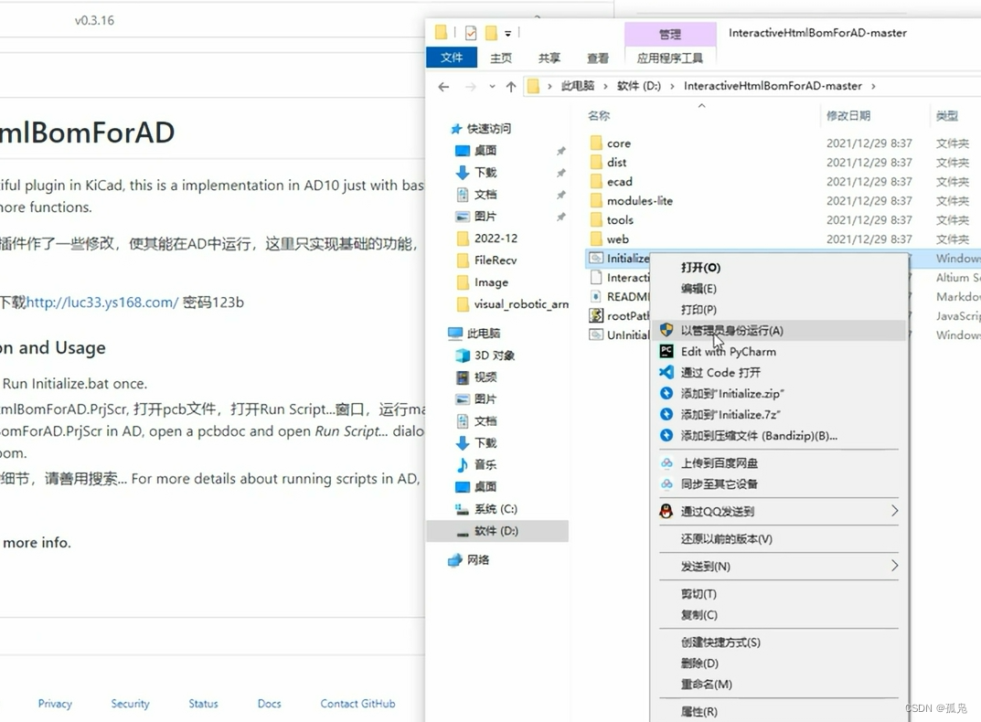Screen dimensions: 981x722
Task: Click the QQ penguin icon
Action: 666,511
